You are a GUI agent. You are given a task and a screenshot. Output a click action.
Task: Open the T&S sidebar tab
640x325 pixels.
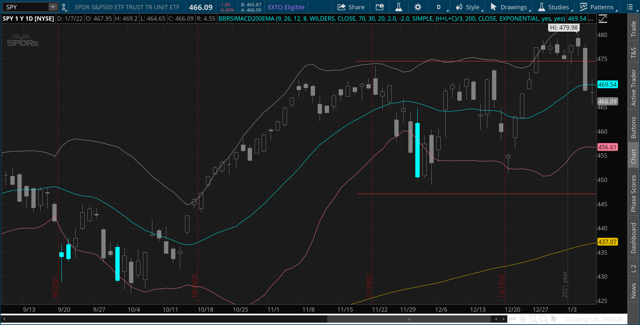634,52
